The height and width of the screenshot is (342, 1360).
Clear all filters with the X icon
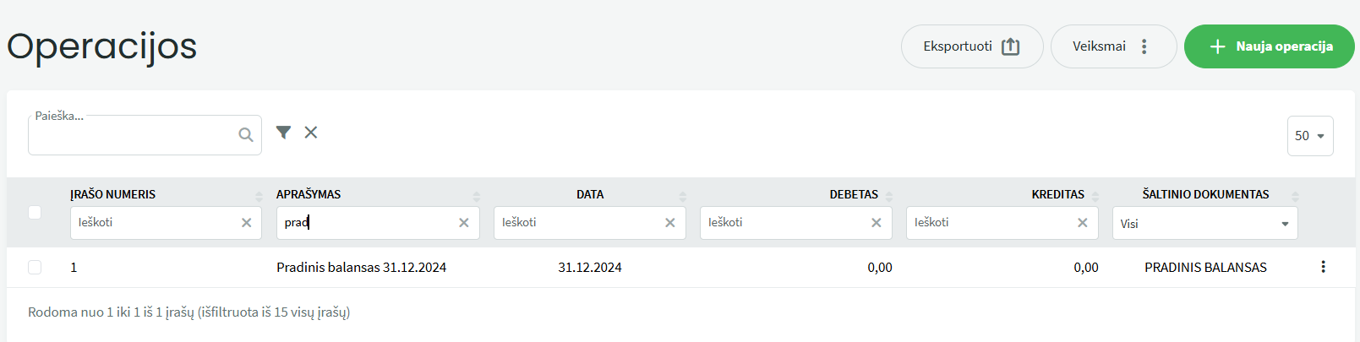point(311,133)
